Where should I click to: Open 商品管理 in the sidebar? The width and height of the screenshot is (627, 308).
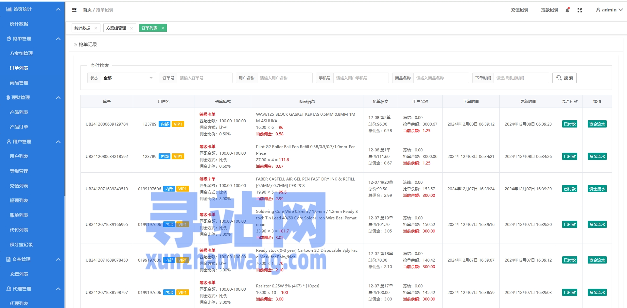(19, 83)
